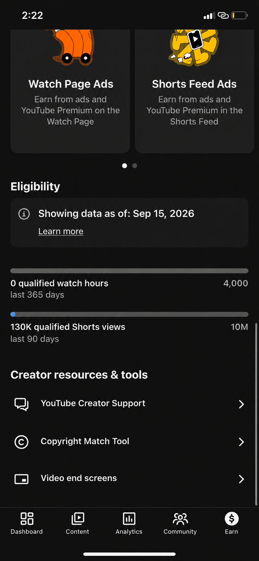
Task: Open the Watch Page Ads card
Action: (70, 91)
